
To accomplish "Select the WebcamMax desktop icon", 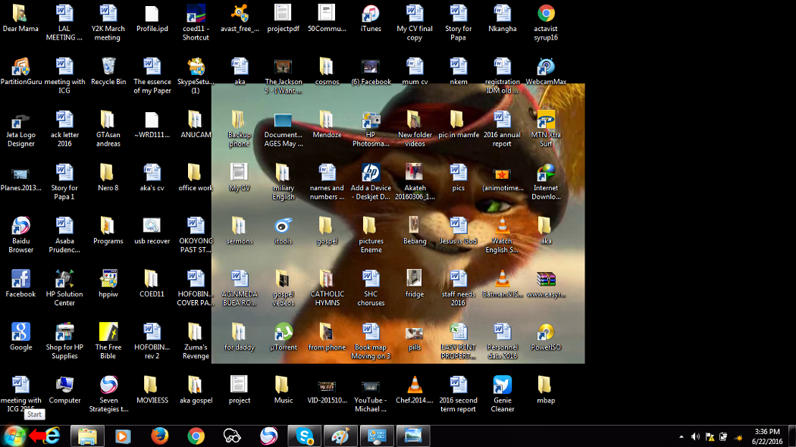I will click(x=546, y=71).
